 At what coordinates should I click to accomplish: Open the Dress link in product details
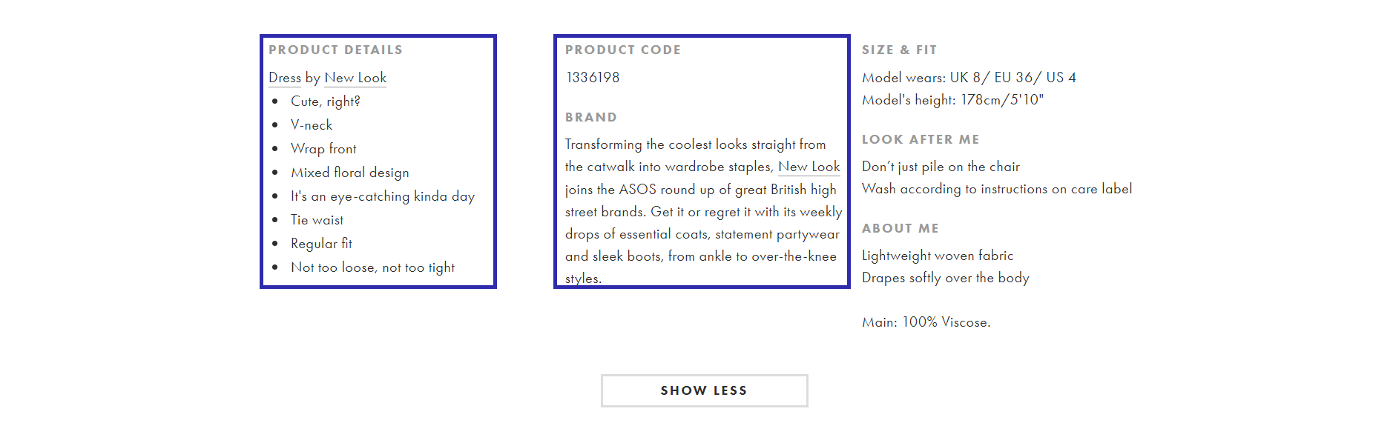(285, 78)
